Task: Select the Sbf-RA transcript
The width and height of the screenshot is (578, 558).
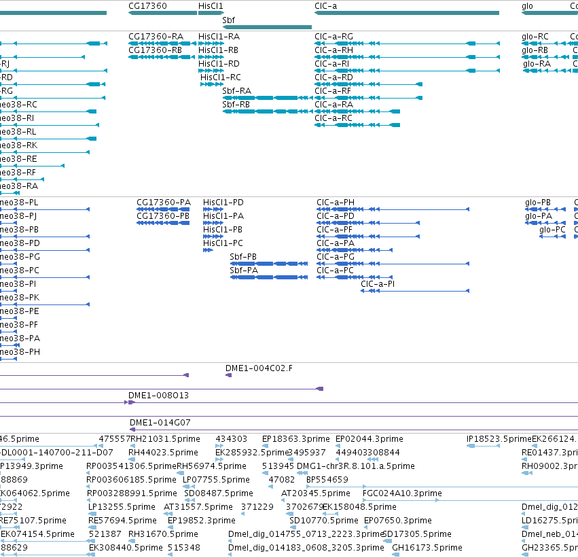Action: (268, 98)
